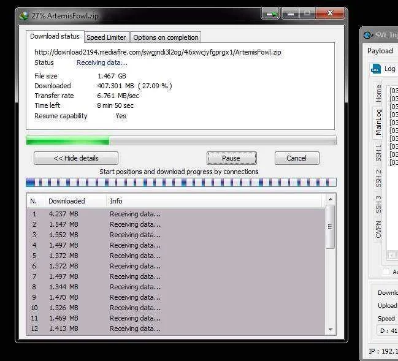The image size is (398, 361).
Task: Select connection row 8 with 1.344 MB
Action: click(175, 287)
